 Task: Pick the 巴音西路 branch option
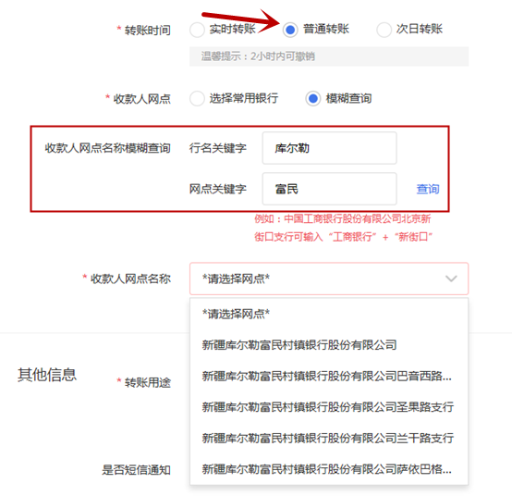(329, 376)
